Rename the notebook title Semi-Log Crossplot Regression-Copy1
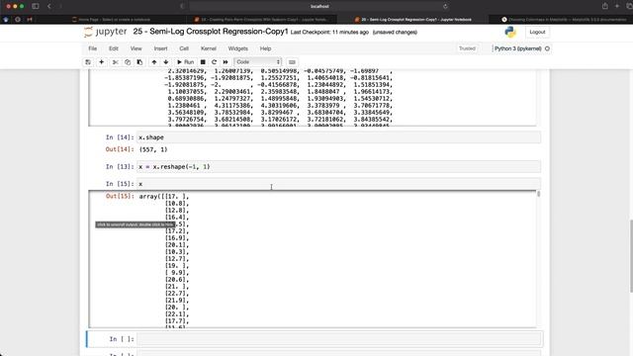Image resolution: width=633 pixels, height=356 pixels. click(x=211, y=32)
